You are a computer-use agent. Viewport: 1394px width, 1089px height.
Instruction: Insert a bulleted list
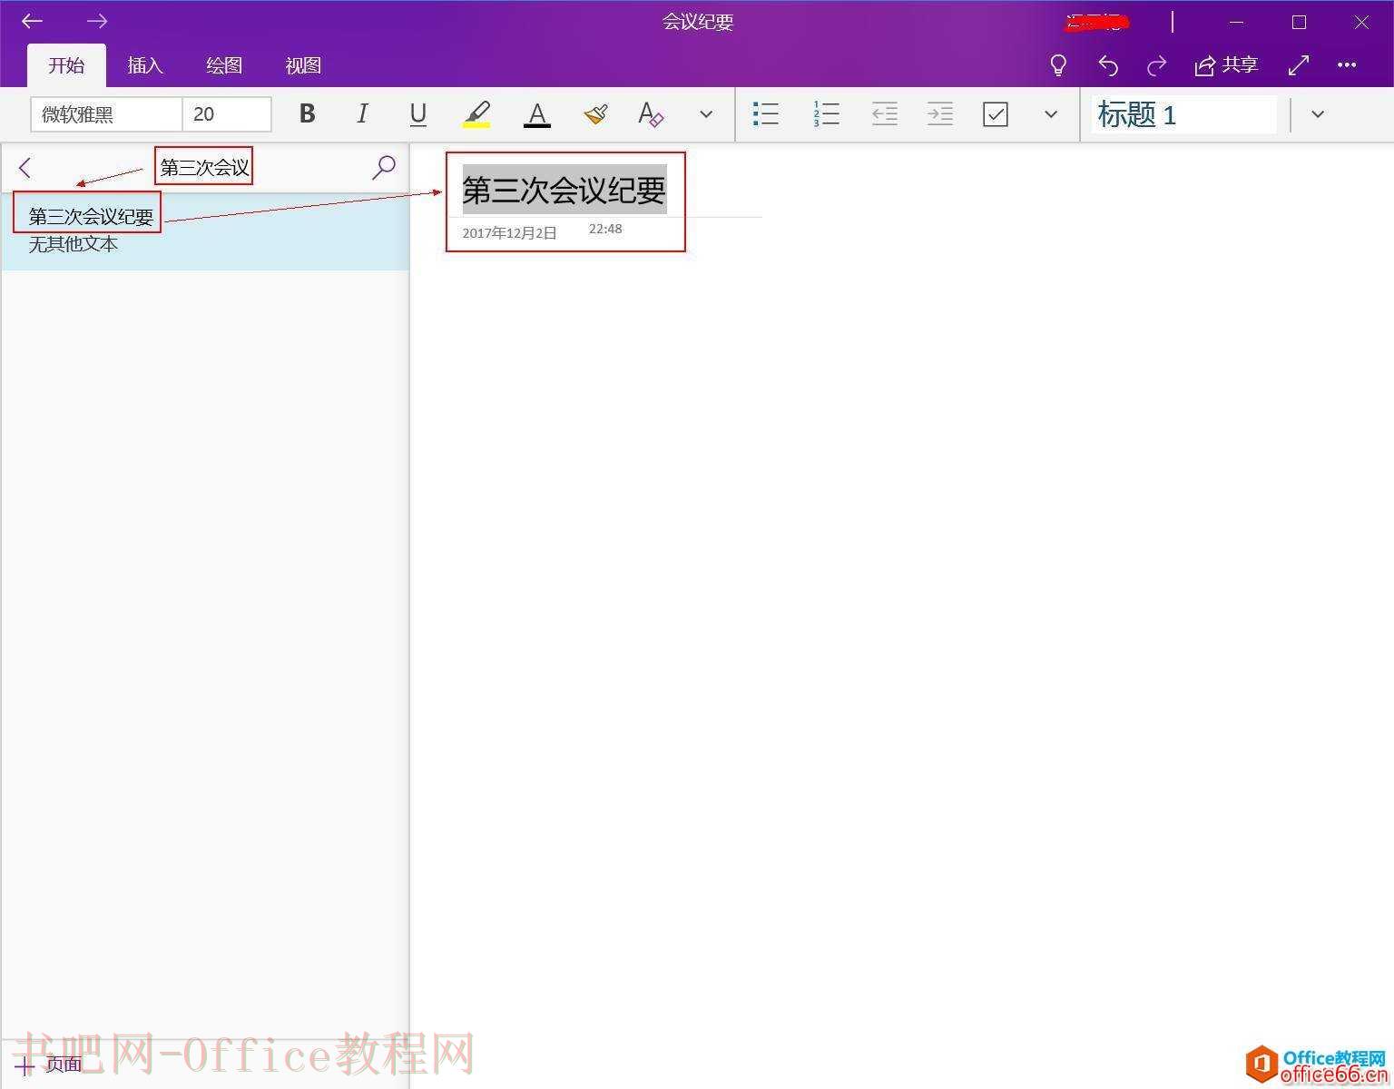(766, 113)
